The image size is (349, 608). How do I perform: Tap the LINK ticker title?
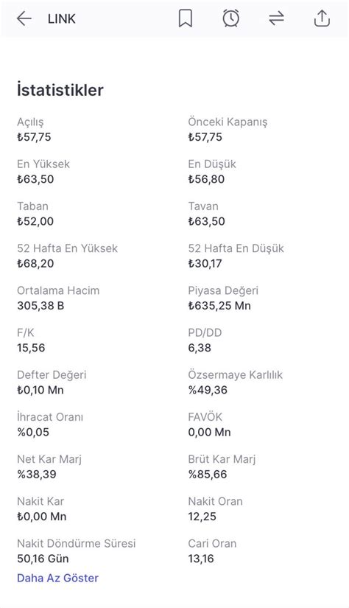click(x=62, y=18)
